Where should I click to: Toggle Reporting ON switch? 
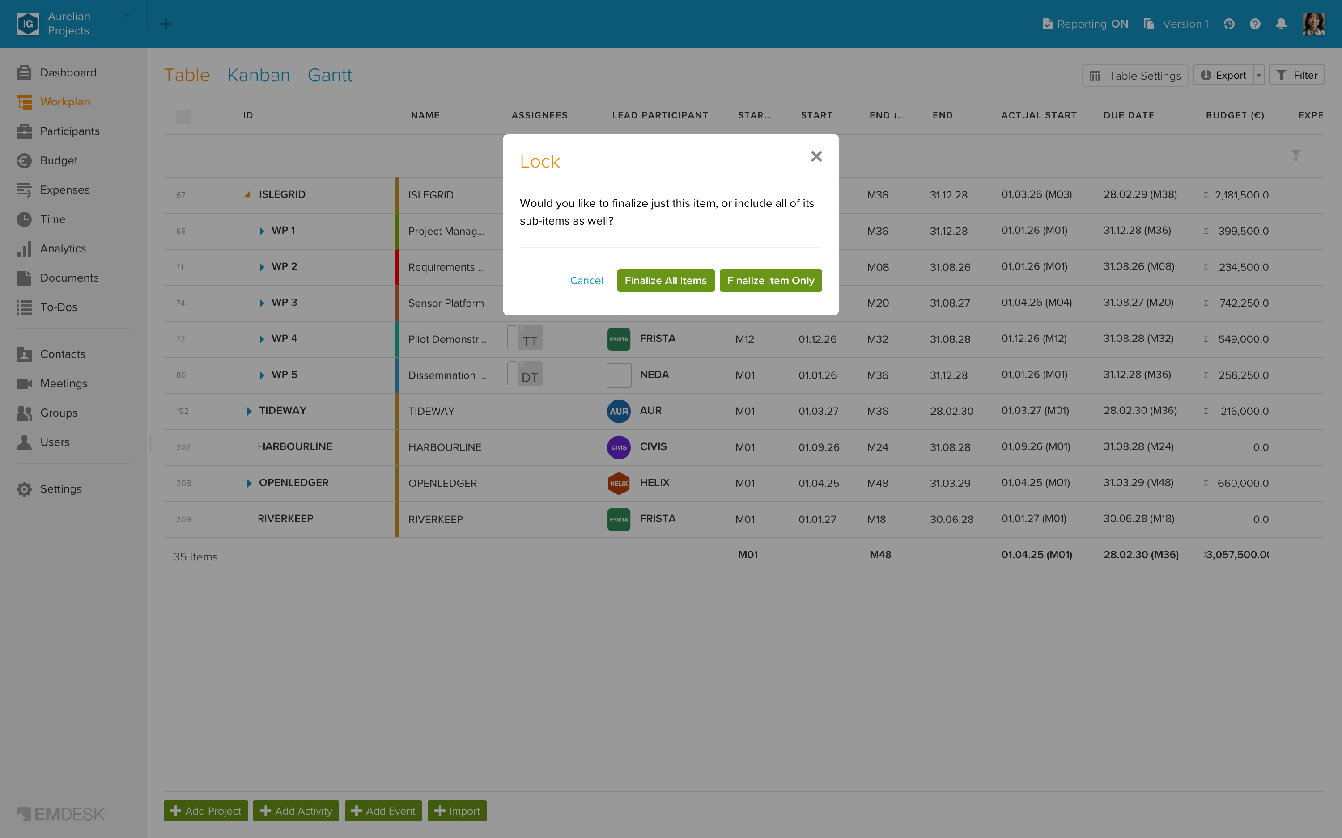pos(1085,24)
